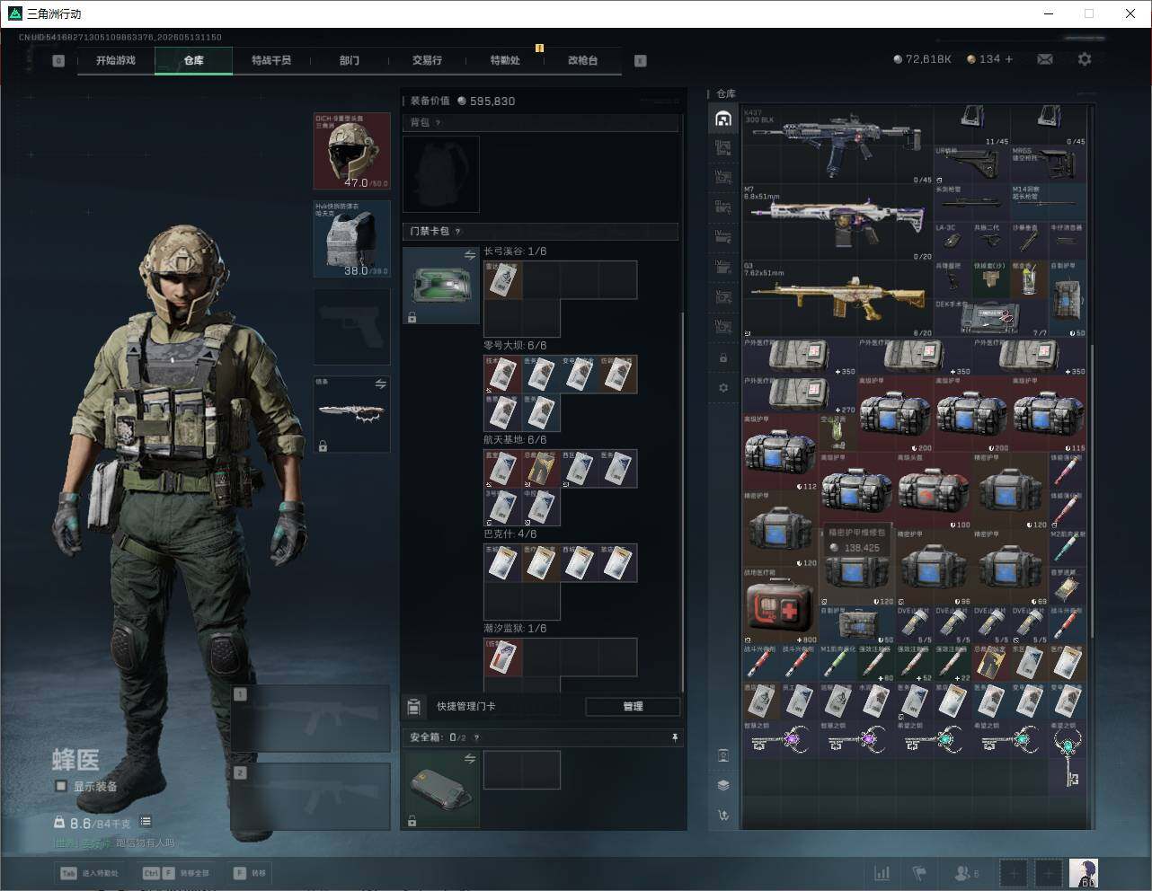Click the 潮汐监狱 keycard in card pack
Image resolution: width=1152 pixels, height=891 pixels.
[503, 657]
